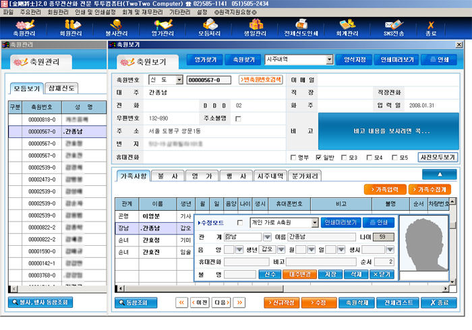Click the 신규작성 button
This screenshot has width=472, height=330.
tap(281, 302)
